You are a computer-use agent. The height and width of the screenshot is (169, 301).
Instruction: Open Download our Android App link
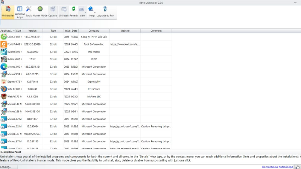click(278, 167)
